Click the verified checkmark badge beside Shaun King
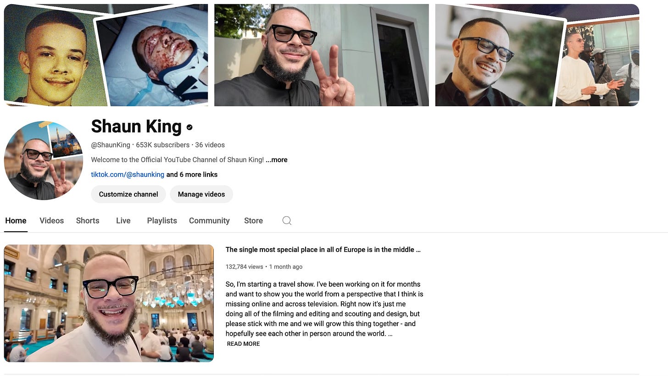Screen dimensions: 668x376 pos(189,127)
